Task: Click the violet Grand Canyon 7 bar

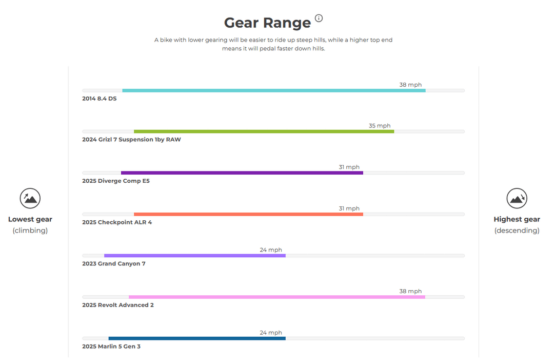Action: click(195, 256)
